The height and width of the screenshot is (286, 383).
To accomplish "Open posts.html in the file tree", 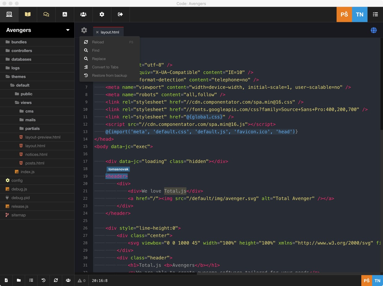I will [35, 163].
